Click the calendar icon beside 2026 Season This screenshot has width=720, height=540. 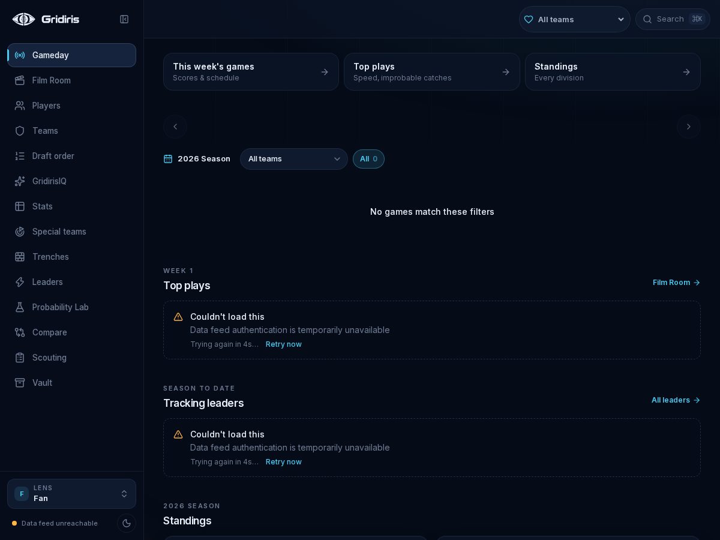coord(168,159)
